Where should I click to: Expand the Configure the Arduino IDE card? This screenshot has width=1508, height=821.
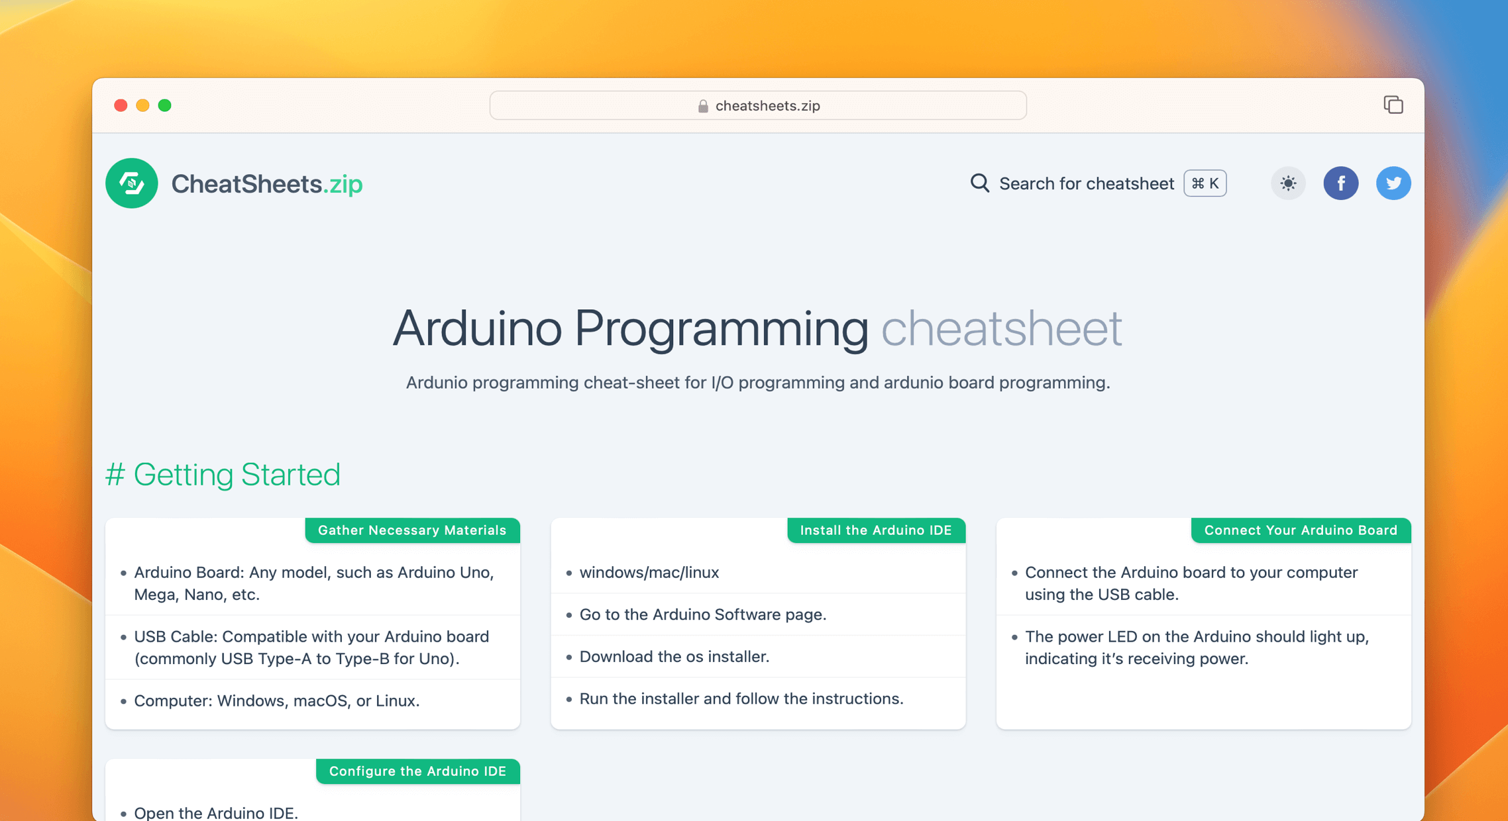[x=417, y=771]
